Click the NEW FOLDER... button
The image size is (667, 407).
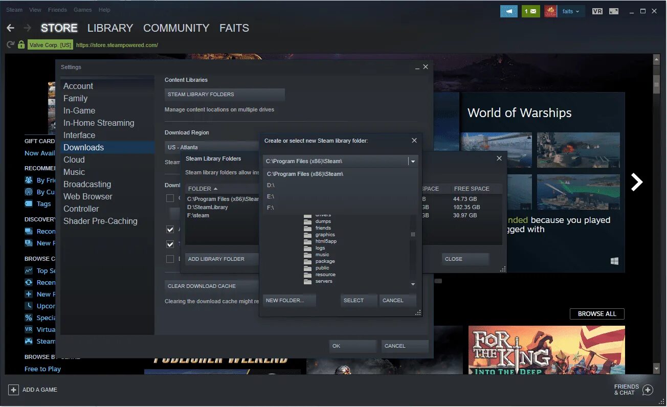290,300
